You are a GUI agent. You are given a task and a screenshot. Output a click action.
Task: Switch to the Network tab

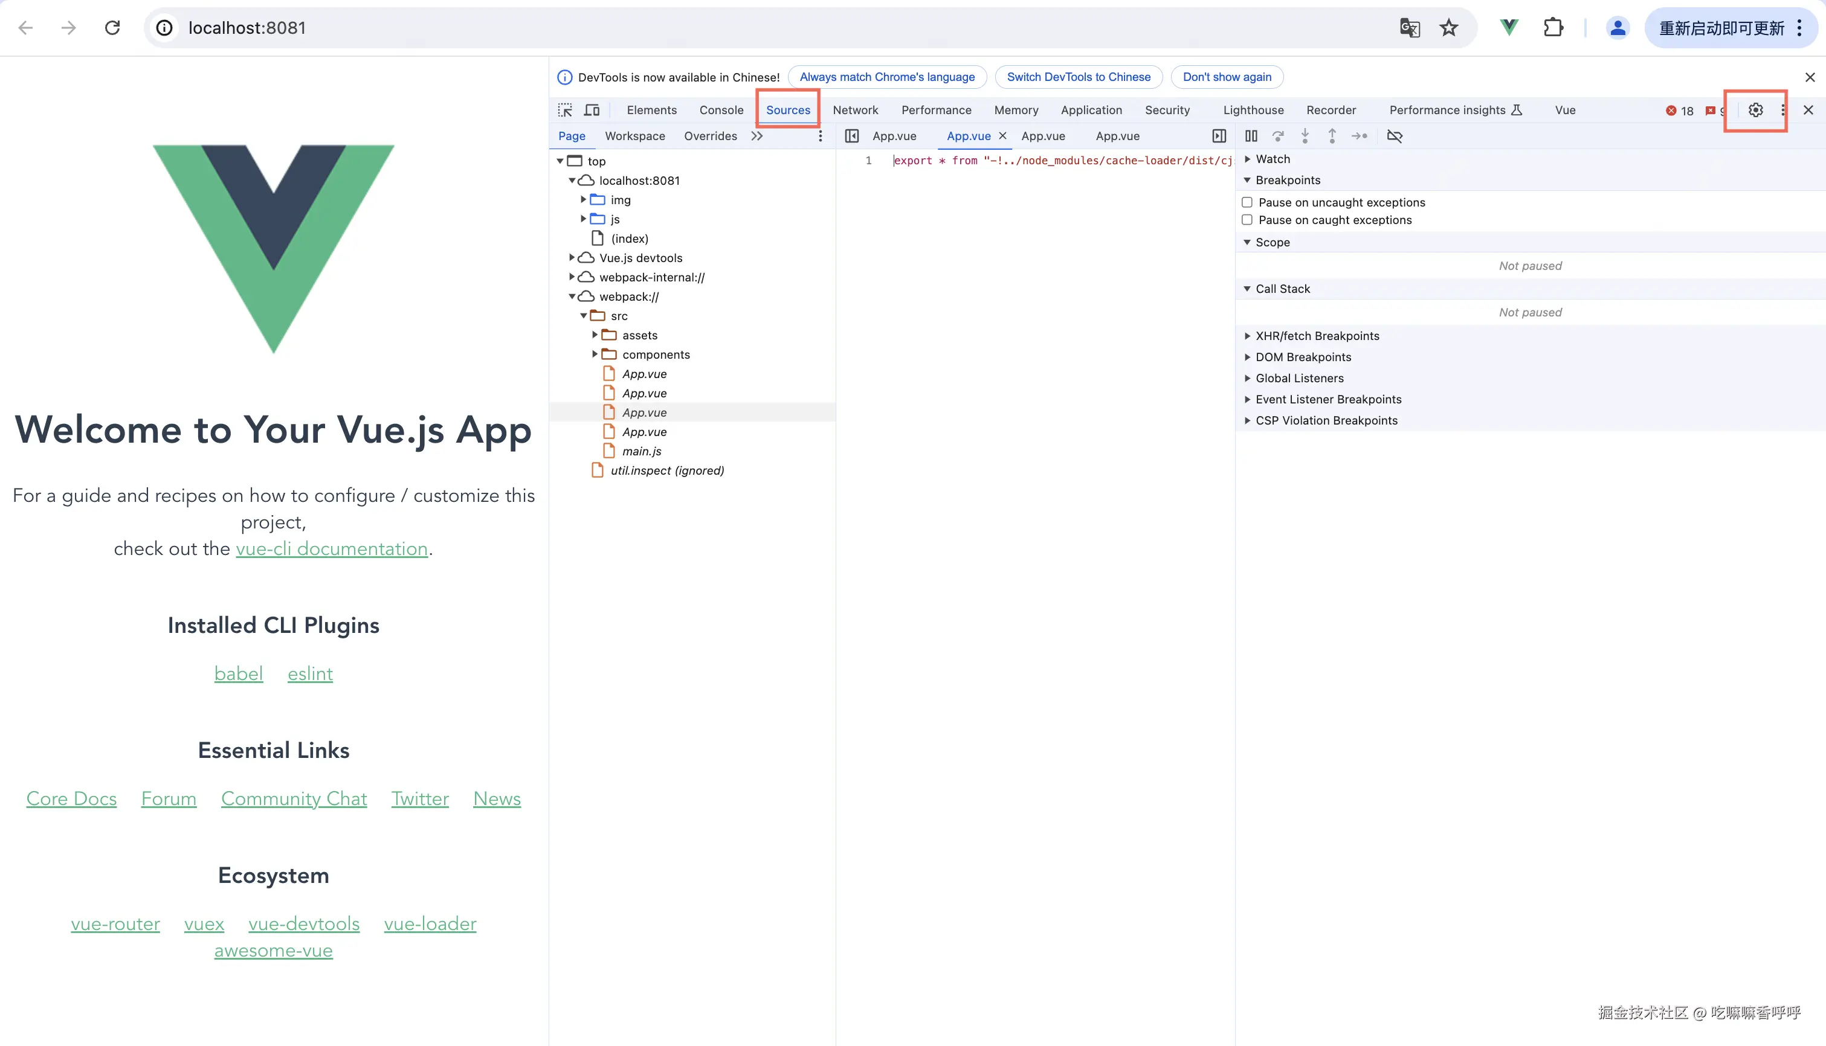point(855,110)
